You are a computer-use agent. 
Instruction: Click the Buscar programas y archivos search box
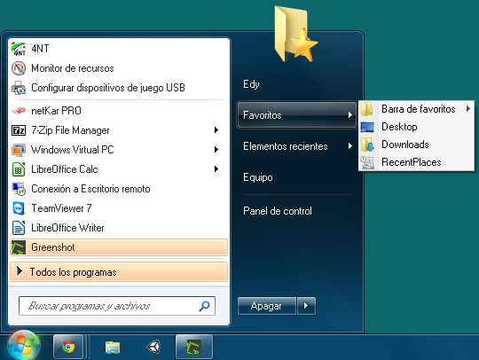[117, 306]
